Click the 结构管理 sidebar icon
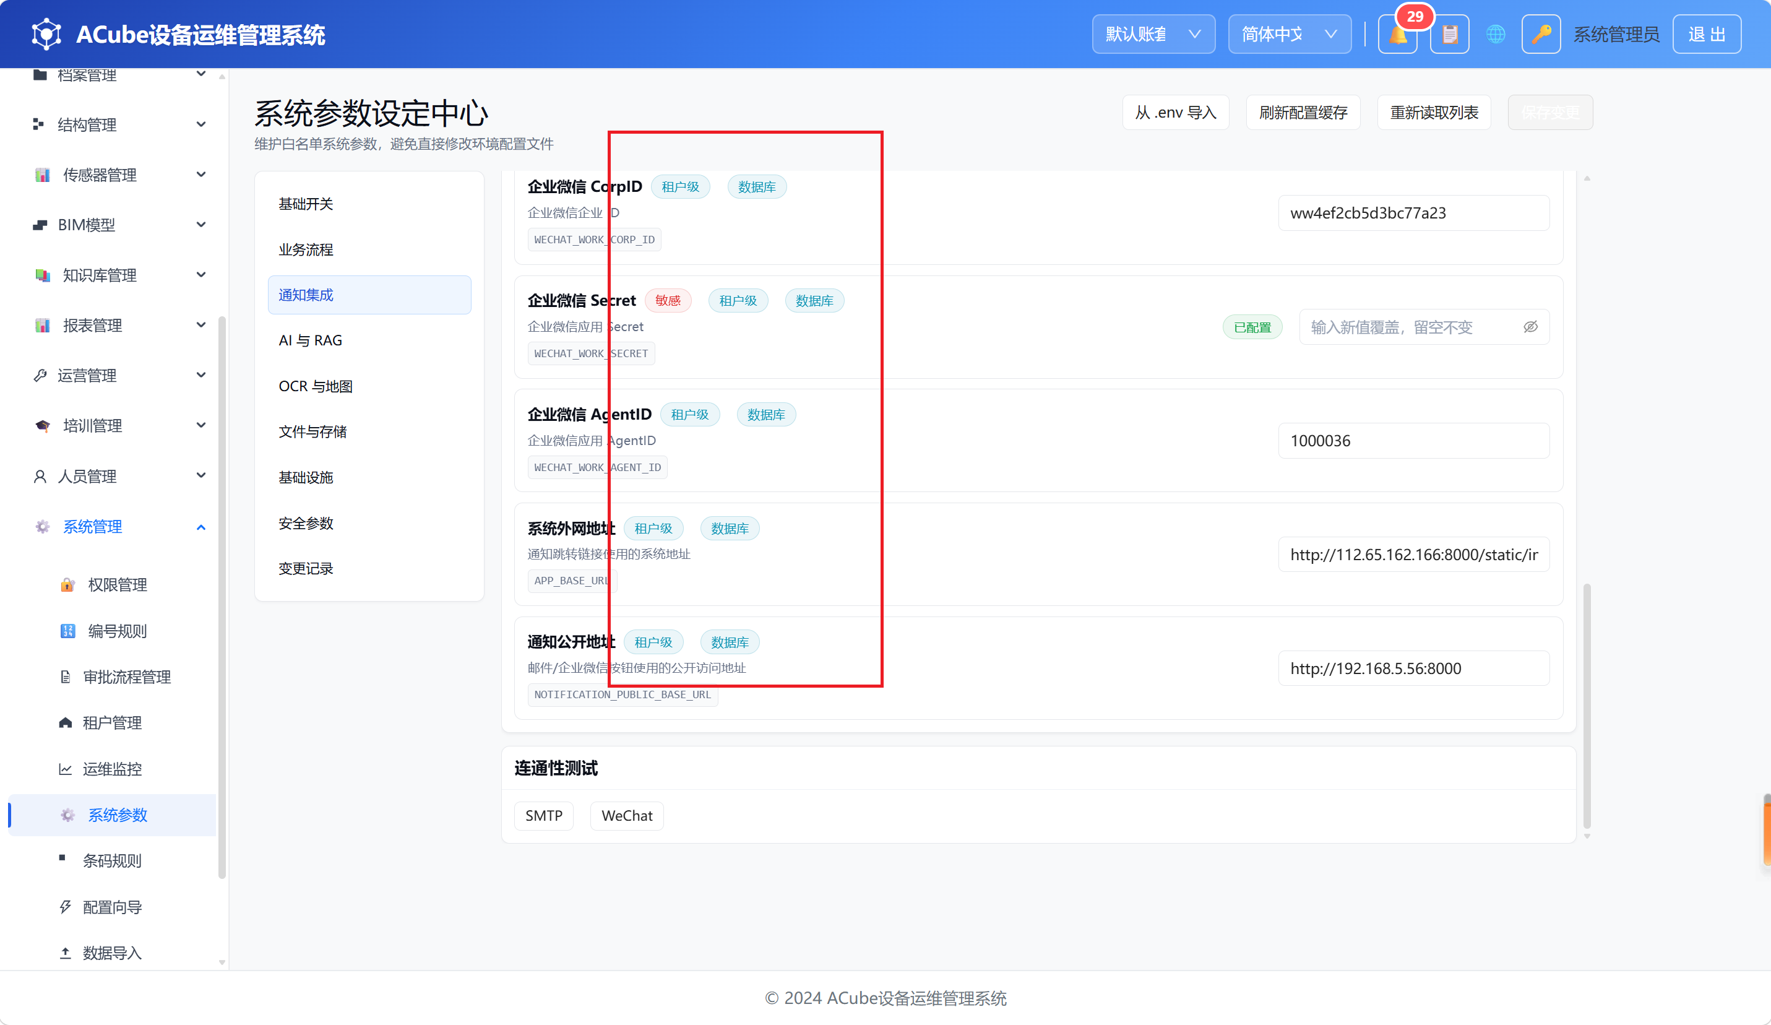This screenshot has height=1025, width=1771. [x=38, y=124]
